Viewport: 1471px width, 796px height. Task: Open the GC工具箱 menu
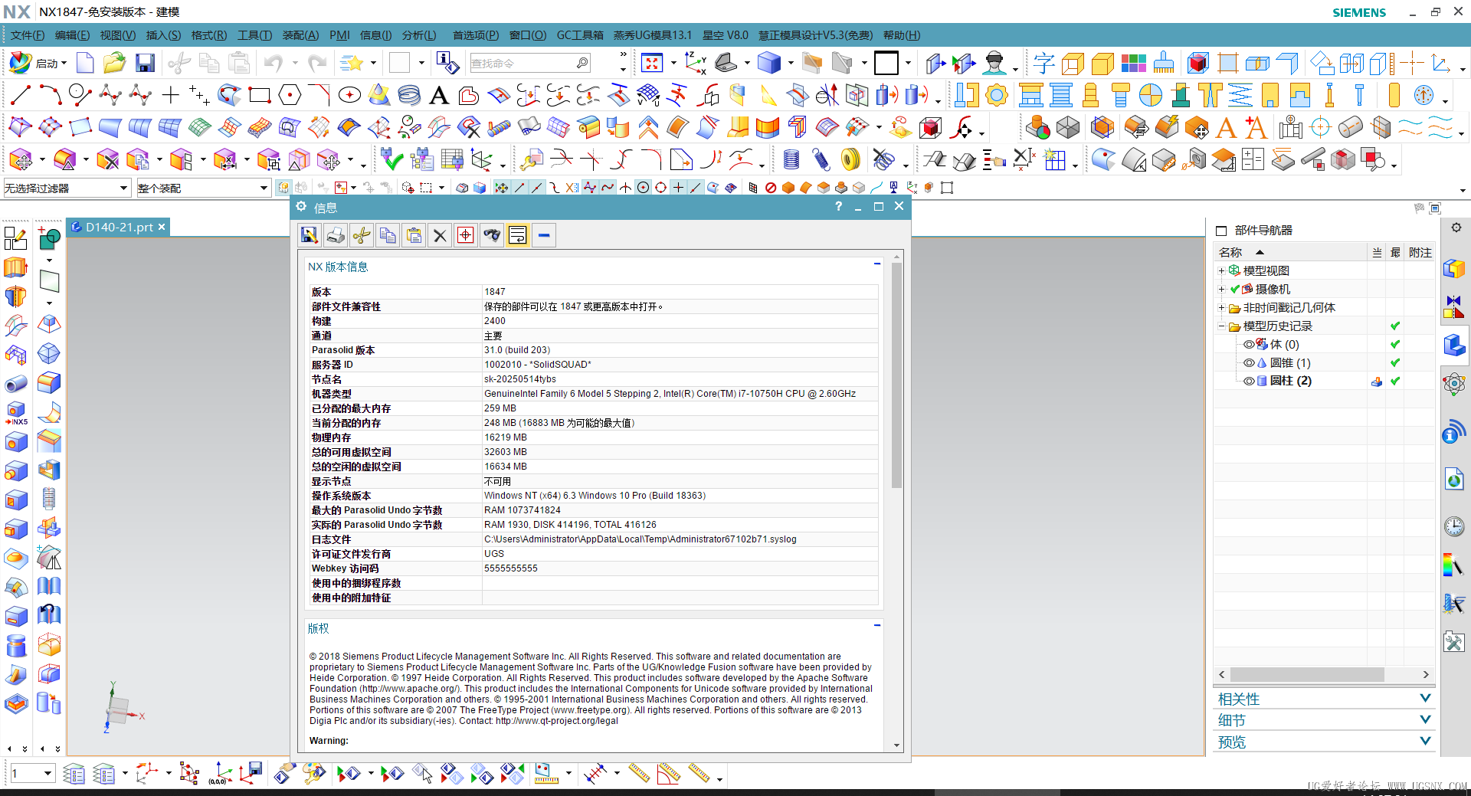580,35
